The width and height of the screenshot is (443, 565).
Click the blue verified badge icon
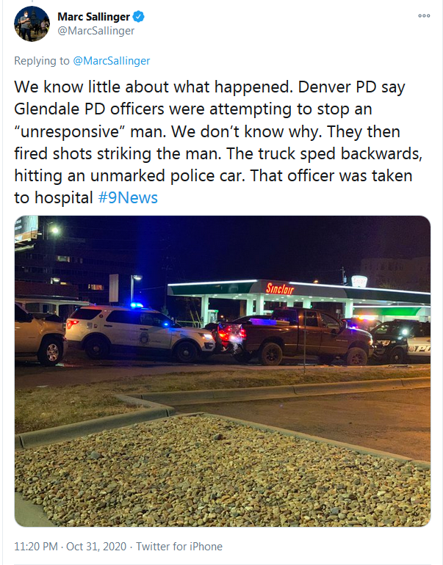[x=139, y=17]
